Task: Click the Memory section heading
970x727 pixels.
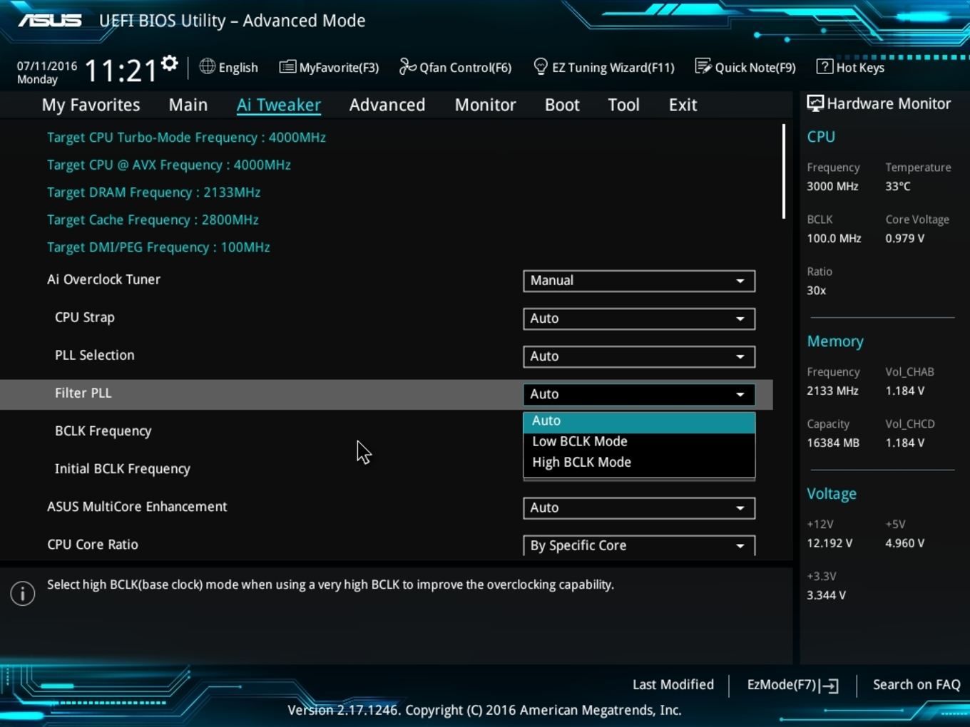Action: [835, 342]
